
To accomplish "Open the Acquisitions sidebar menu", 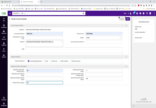I will pos(4,26).
